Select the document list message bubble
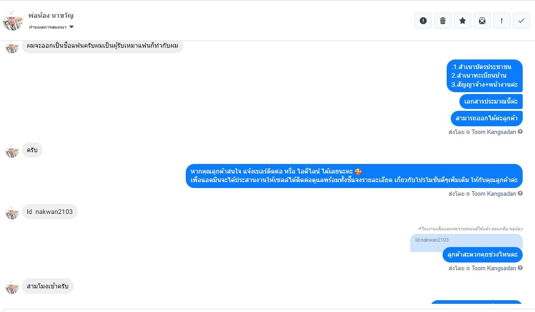The height and width of the screenshot is (312, 535). 484,76
